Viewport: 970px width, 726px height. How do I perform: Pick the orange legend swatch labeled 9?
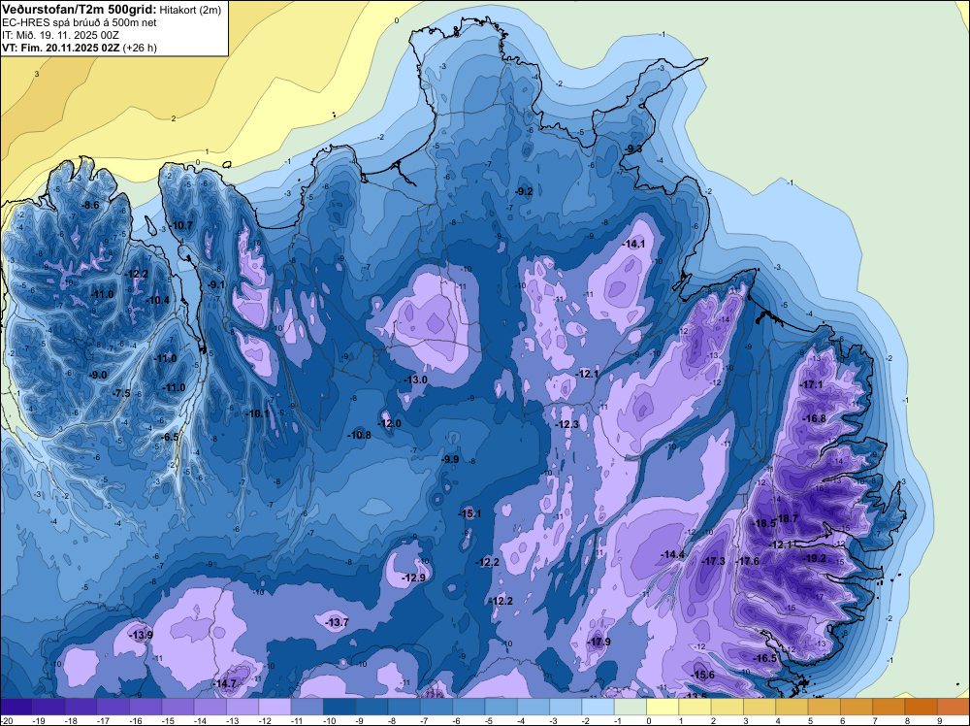953,707
